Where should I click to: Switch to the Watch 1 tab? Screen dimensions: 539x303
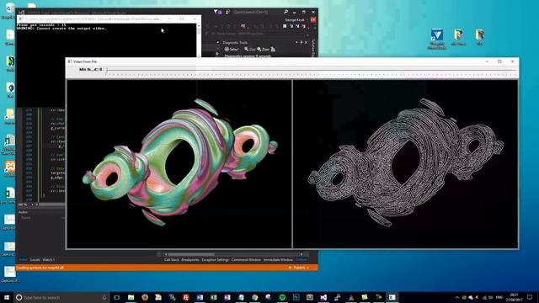pos(49,260)
